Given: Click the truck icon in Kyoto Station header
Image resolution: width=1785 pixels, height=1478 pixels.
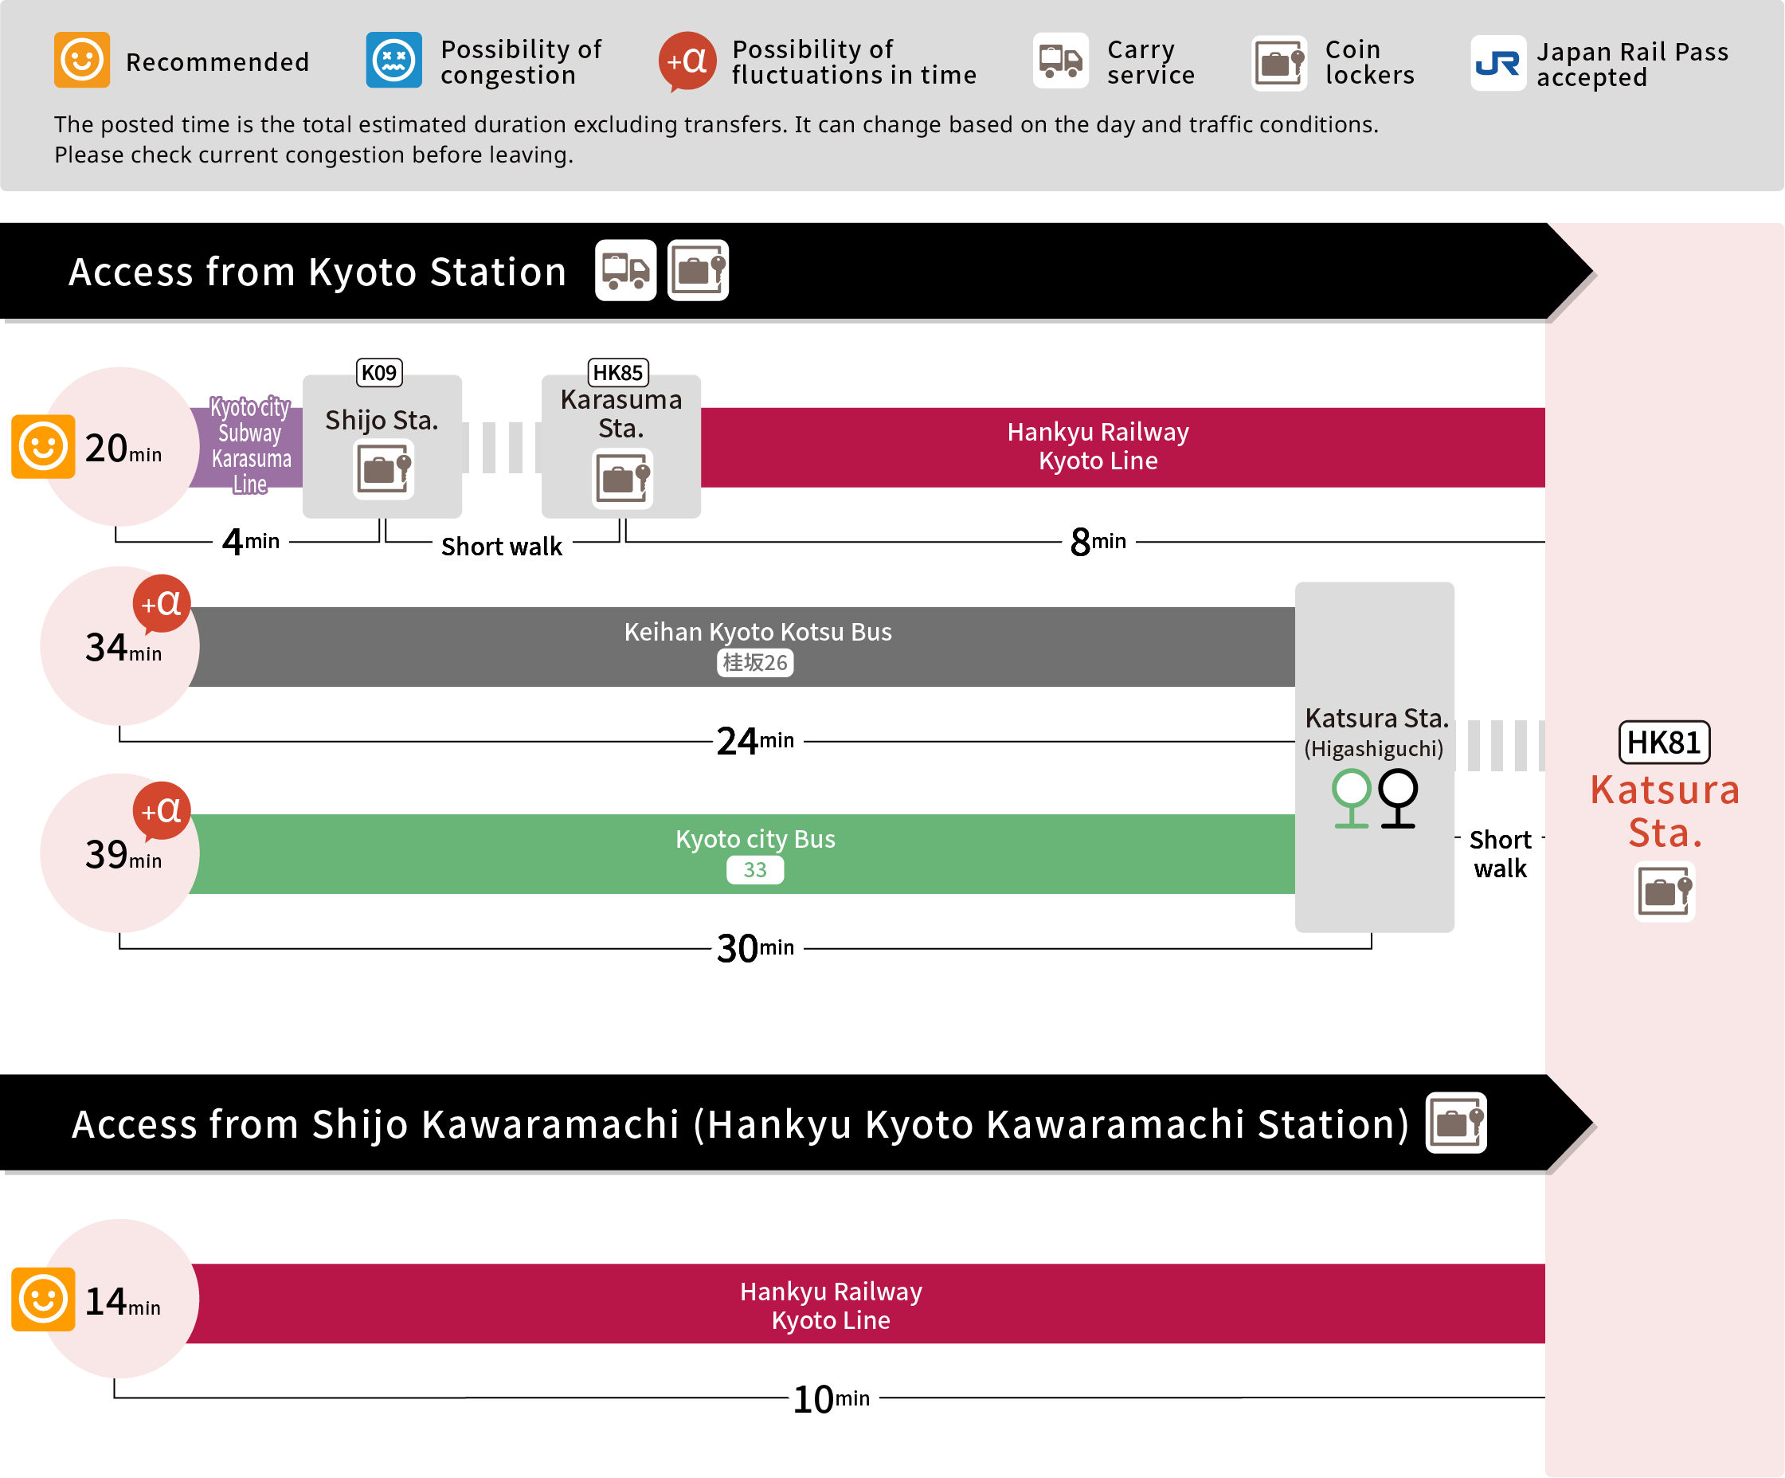Looking at the screenshot, I should point(625,270).
